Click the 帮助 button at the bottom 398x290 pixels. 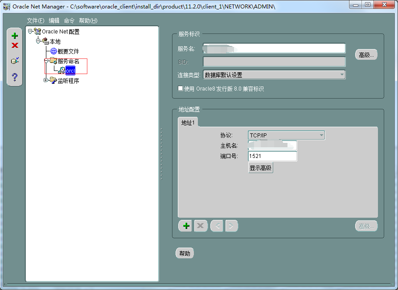(x=185, y=253)
